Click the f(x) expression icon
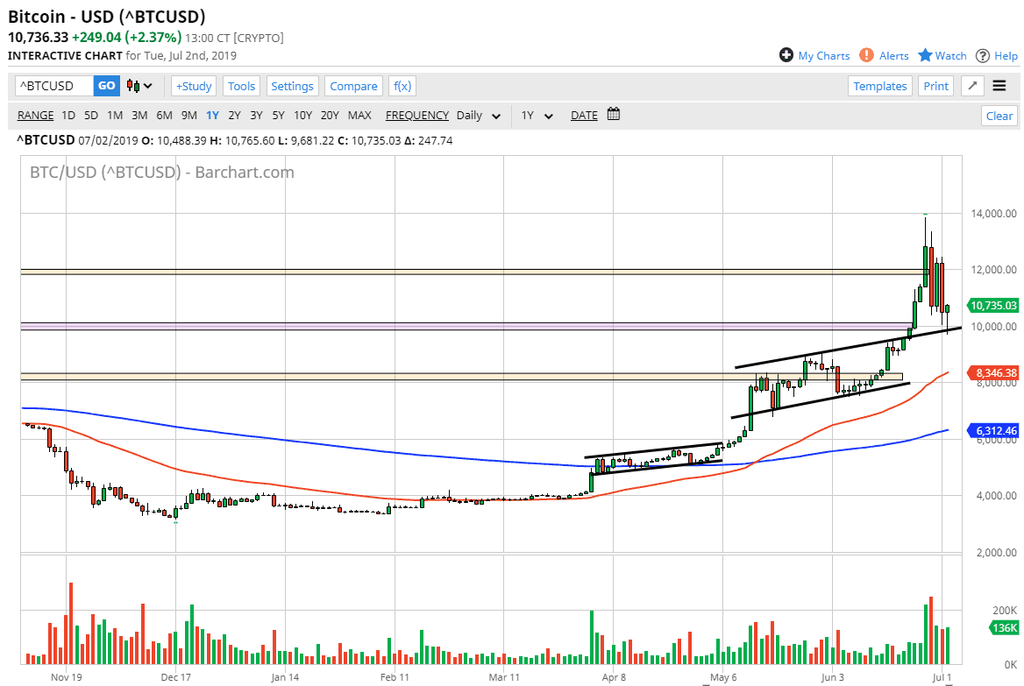 (402, 86)
